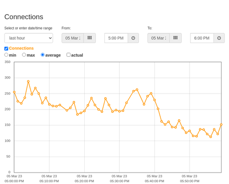Click the 5:00 PM From time field

tap(116, 38)
